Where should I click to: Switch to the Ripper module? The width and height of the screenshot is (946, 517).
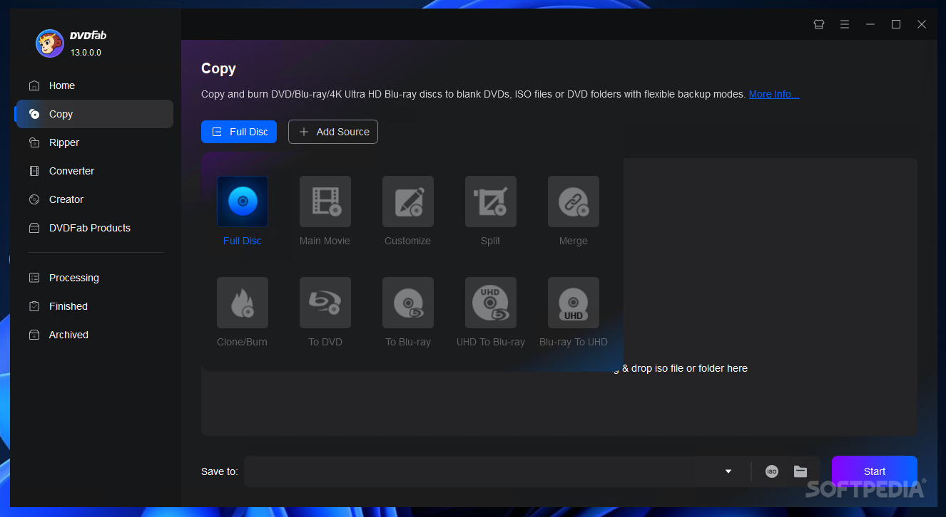[95, 142]
